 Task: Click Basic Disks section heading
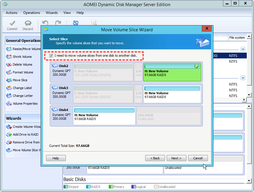pos(75,179)
